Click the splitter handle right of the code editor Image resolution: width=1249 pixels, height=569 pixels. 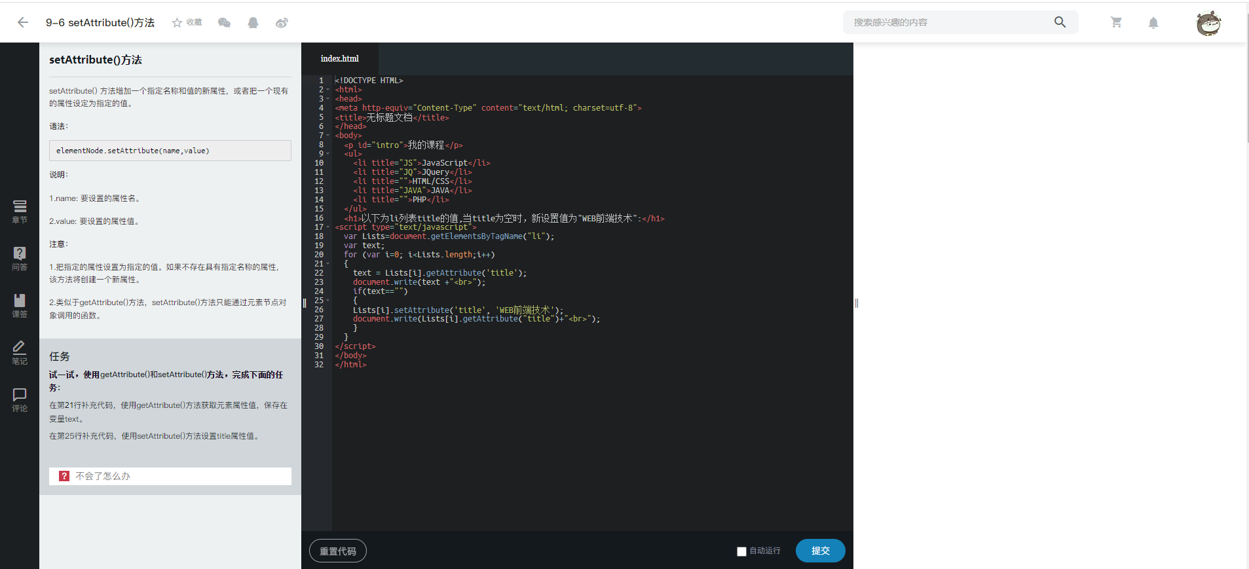click(x=857, y=303)
